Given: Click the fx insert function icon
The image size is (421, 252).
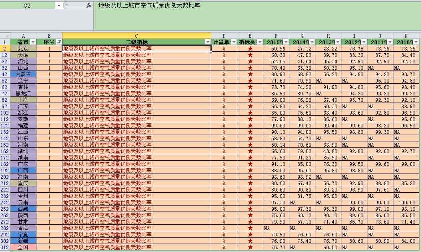Looking at the screenshot, I should pos(88,5).
